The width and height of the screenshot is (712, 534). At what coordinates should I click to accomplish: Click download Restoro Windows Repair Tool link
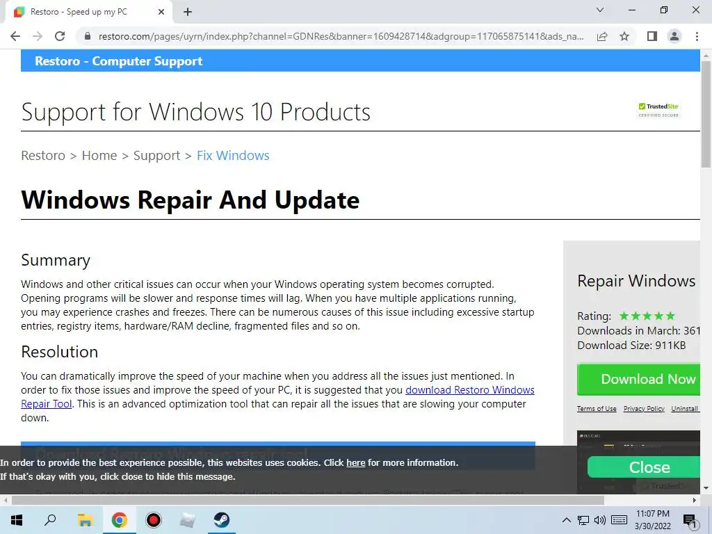(x=469, y=390)
